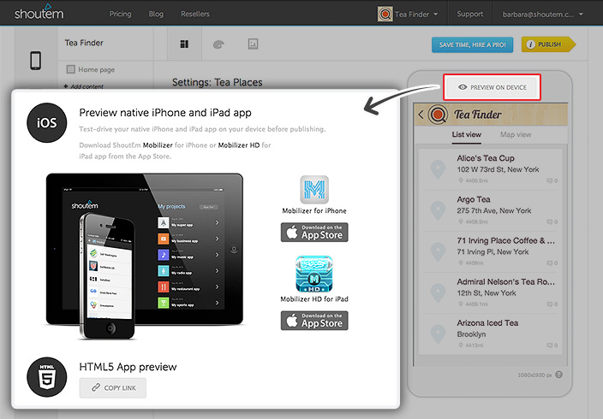The image size is (603, 419).
Task: Click map pin icon for Argo Tea
Action: click(x=438, y=211)
